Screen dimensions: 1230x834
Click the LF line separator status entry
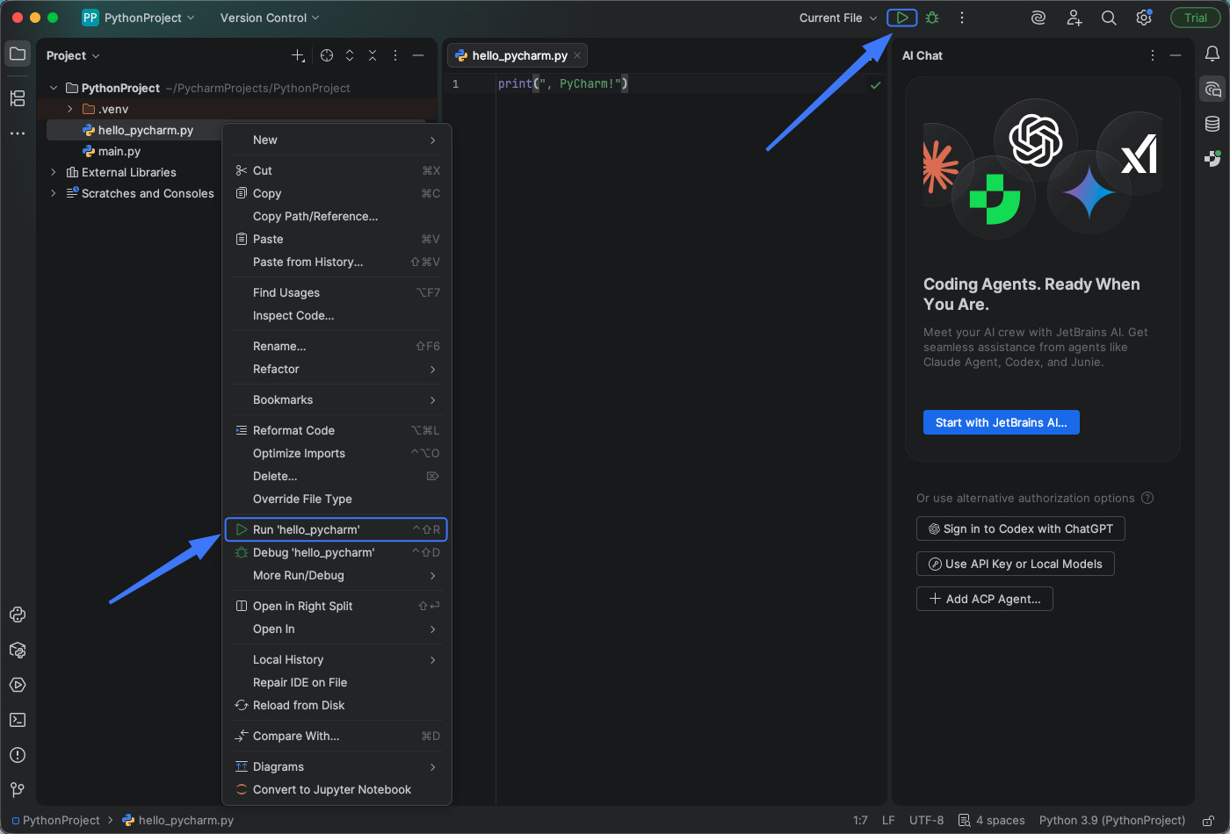tap(888, 820)
